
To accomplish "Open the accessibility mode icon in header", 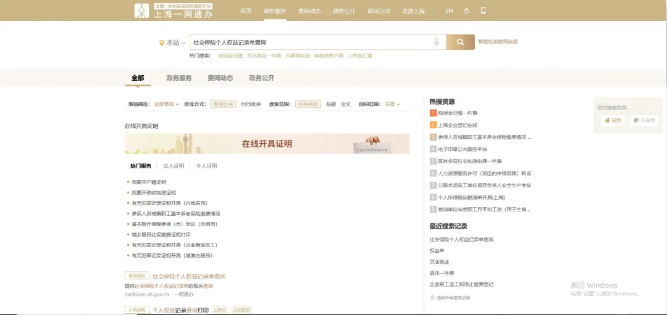I will 466,11.
